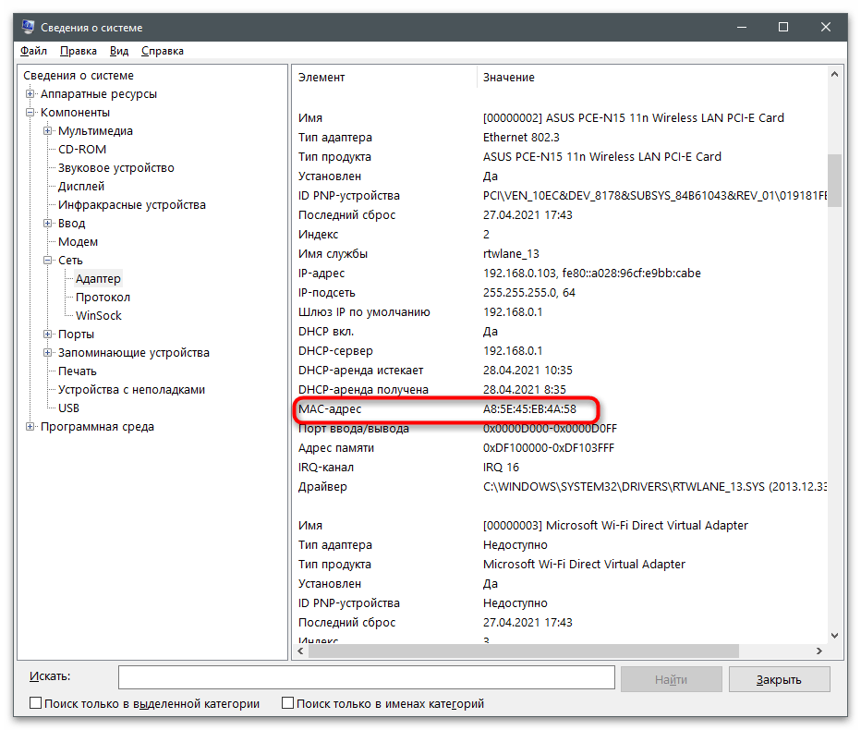The height and width of the screenshot is (730, 861).
Task: Expand the Аппаратные ресурсы tree node
Action: pos(30,94)
